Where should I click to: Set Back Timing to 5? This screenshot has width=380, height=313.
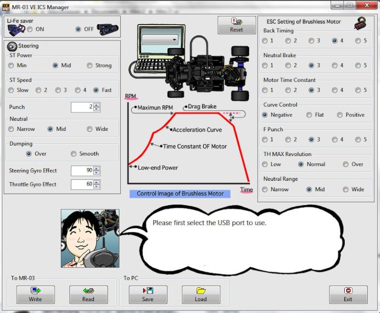358,41
